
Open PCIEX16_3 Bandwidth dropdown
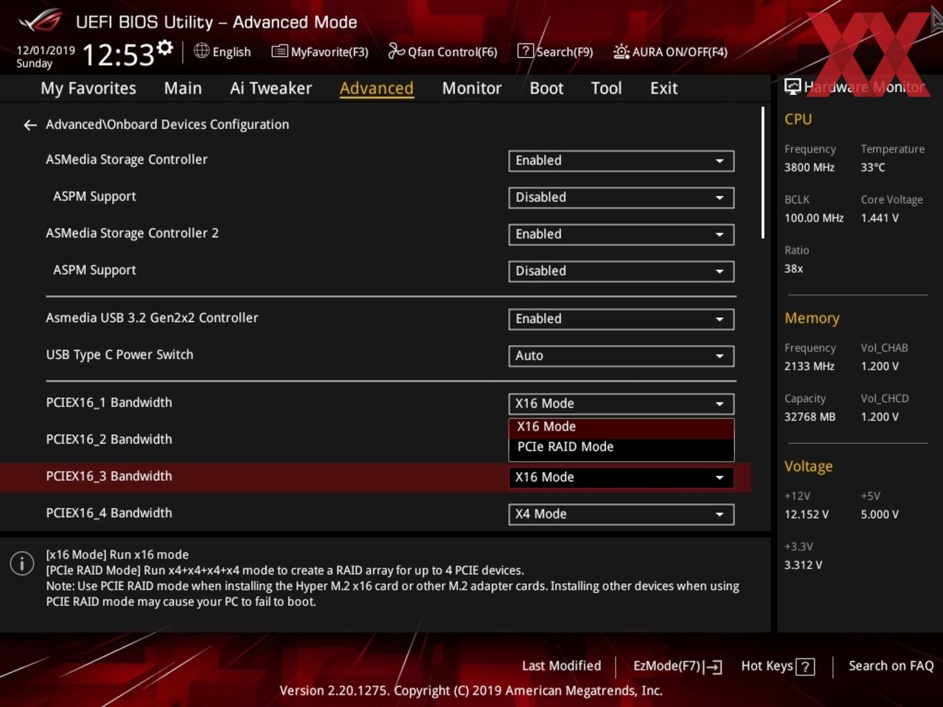point(621,477)
